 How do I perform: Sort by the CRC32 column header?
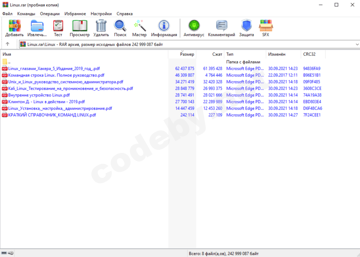click(x=313, y=54)
